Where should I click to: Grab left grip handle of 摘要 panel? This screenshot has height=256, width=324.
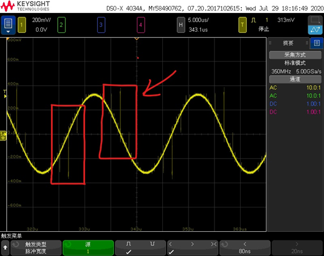pyautogui.click(x=270, y=43)
